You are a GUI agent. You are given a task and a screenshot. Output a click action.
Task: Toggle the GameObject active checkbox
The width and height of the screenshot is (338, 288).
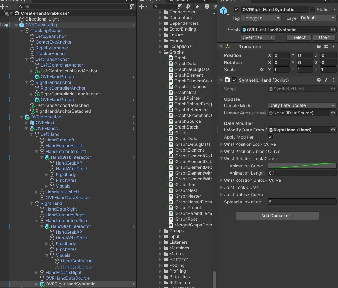[237, 9]
